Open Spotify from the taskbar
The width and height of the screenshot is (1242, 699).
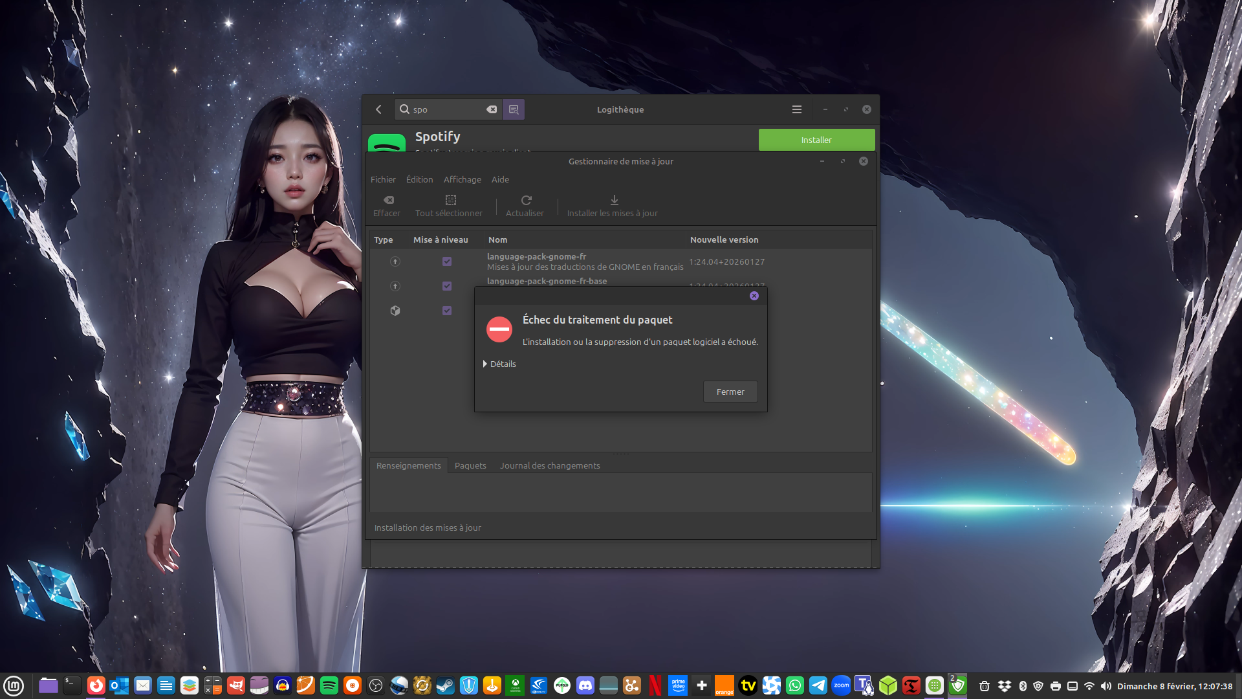pos(329,685)
